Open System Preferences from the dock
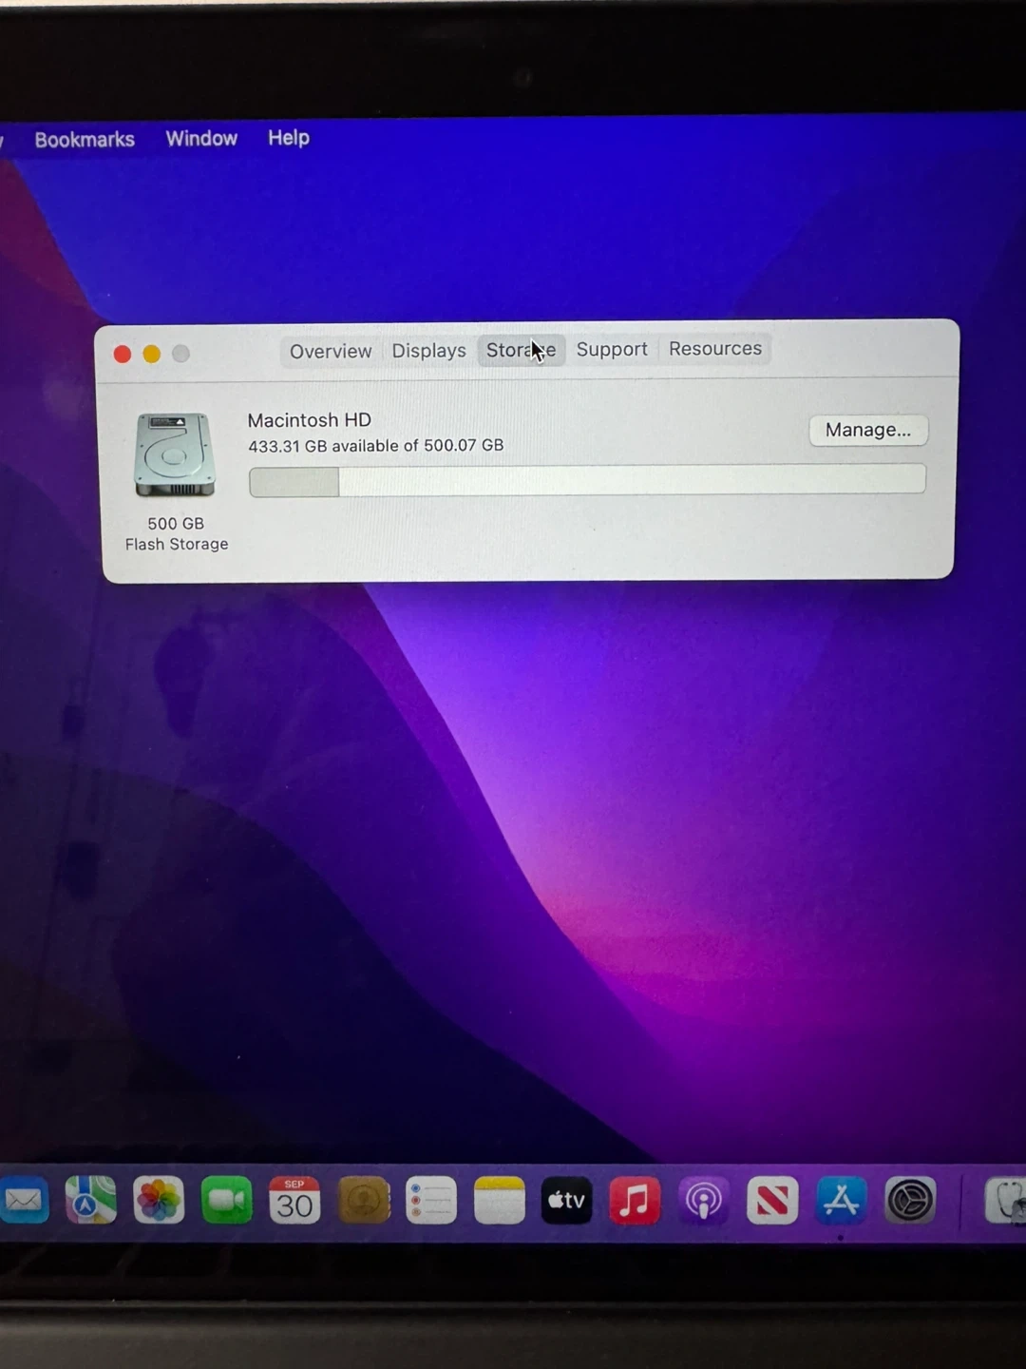Viewport: 1026px width, 1369px height. click(x=910, y=1201)
